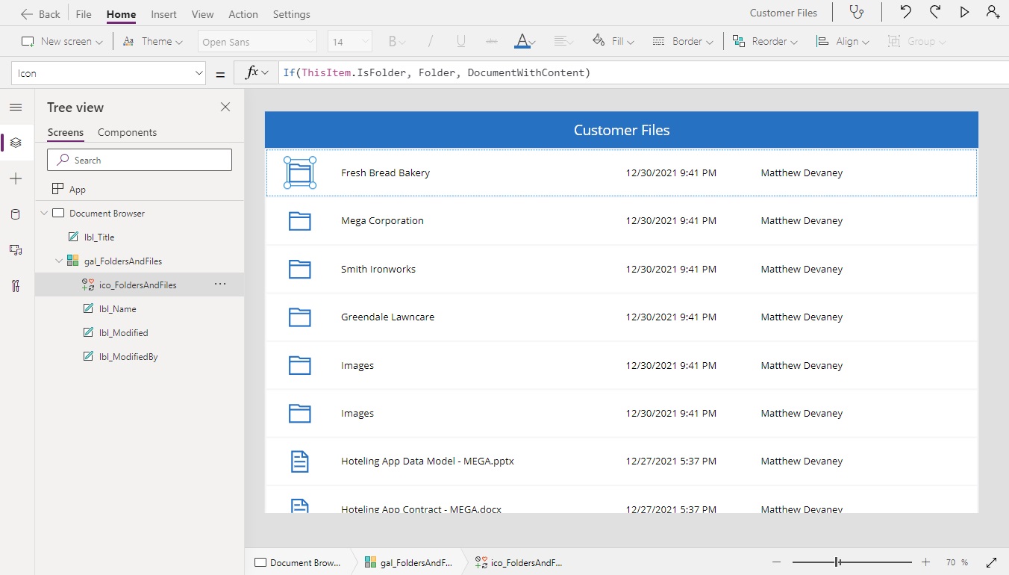Collapse the gal_FoldersAndFiles gallery node
Viewport: 1009px width, 575px height.
click(58, 261)
